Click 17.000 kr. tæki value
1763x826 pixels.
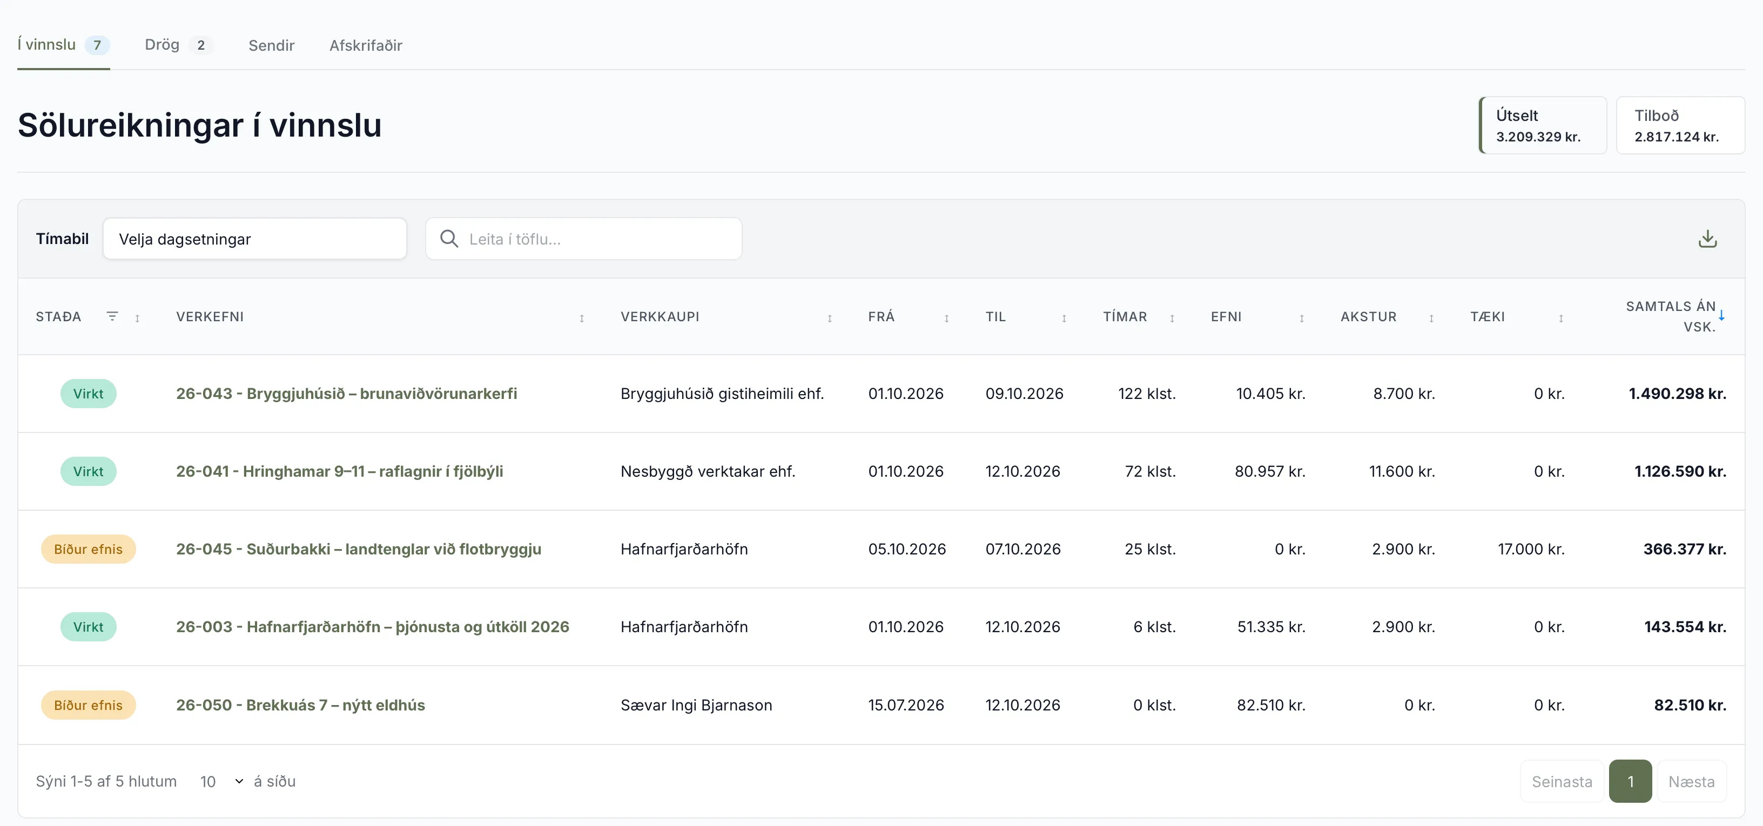coord(1531,549)
